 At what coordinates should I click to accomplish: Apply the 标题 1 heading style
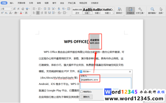click(x=87, y=11)
